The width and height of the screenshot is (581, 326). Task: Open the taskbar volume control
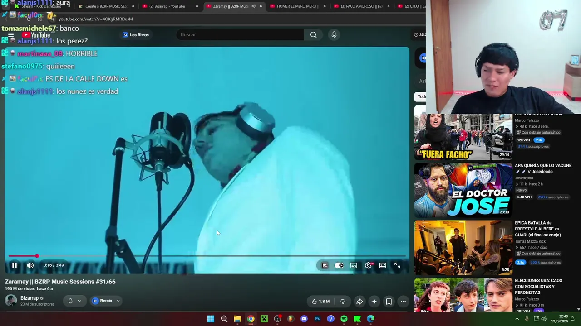(544, 319)
